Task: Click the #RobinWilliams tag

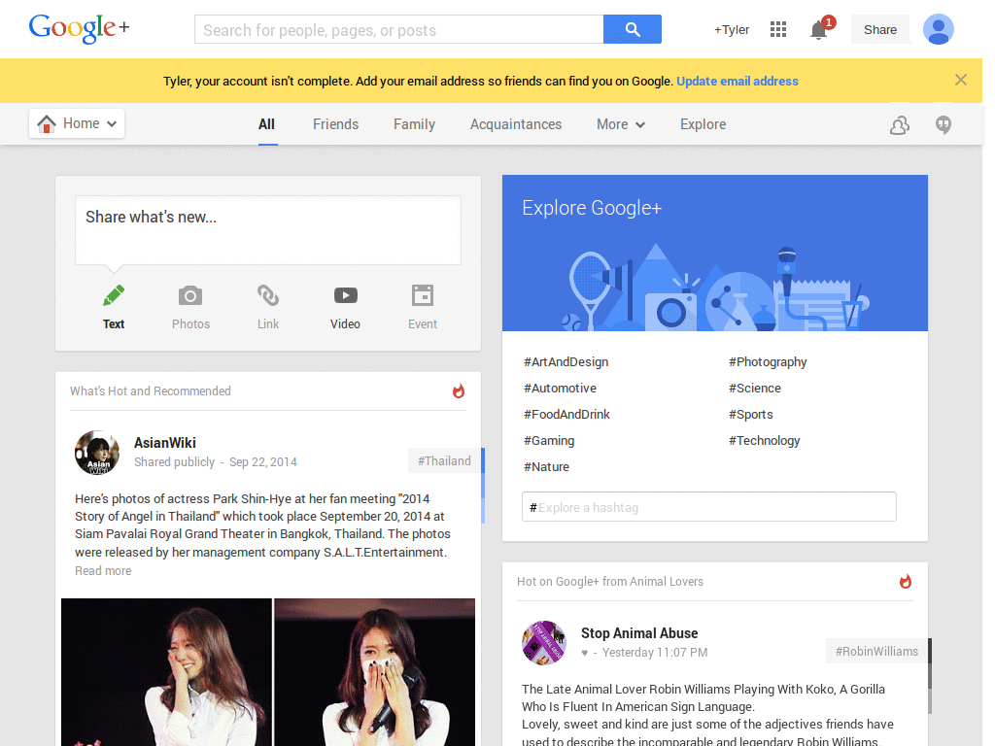Action: point(876,651)
